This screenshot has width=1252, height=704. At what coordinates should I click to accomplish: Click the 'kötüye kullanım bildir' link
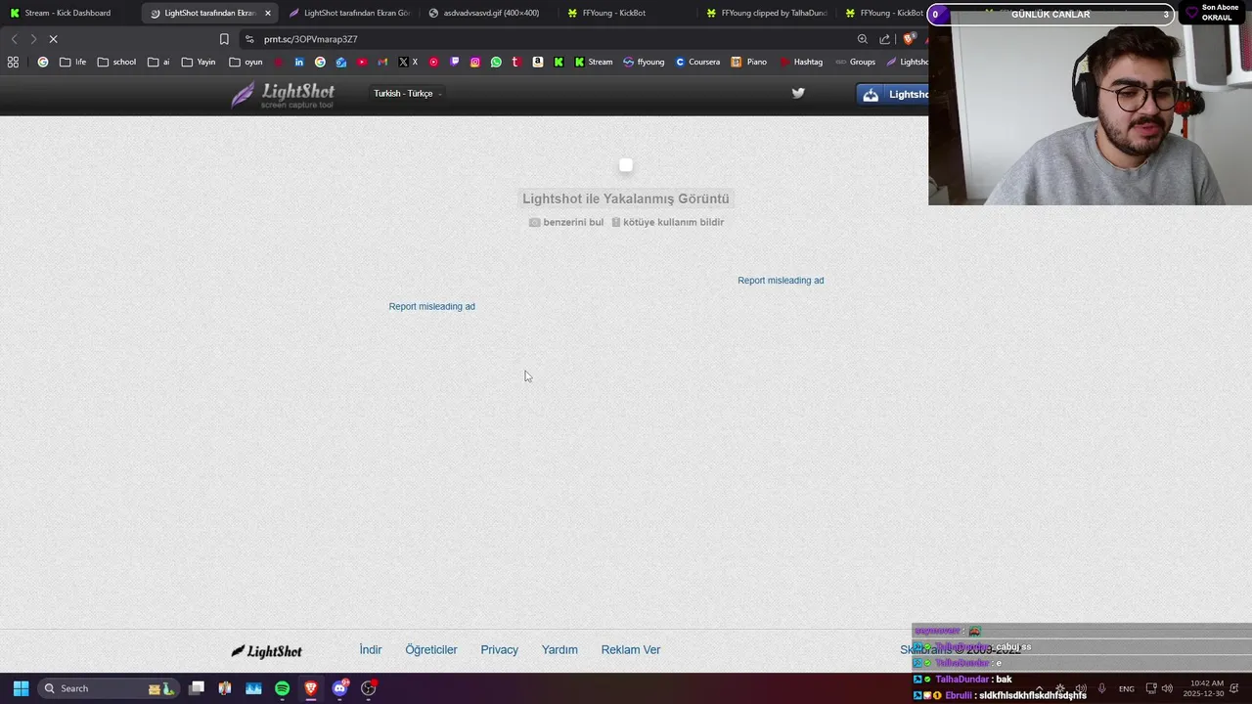[x=667, y=222]
